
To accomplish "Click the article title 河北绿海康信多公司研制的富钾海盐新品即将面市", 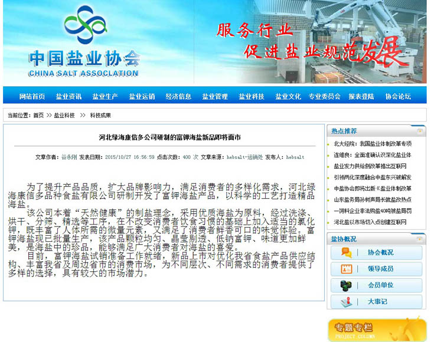I will click(x=169, y=137).
